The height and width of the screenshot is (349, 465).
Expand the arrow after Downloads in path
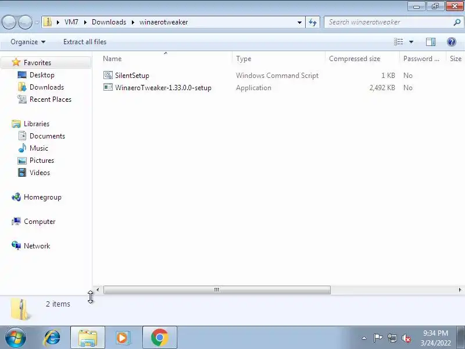tap(133, 22)
